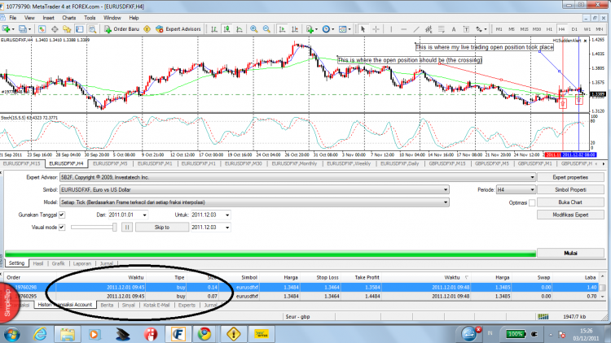
Task: Switch to the Hasil tester tab
Action: point(38,263)
